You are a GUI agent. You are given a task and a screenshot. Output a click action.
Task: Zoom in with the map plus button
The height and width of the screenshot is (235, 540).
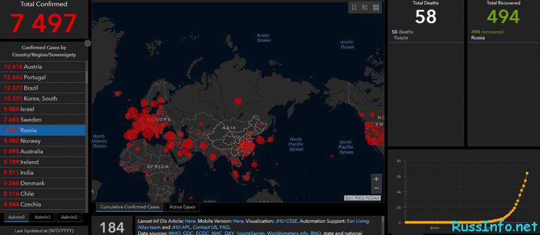pyautogui.click(x=377, y=179)
